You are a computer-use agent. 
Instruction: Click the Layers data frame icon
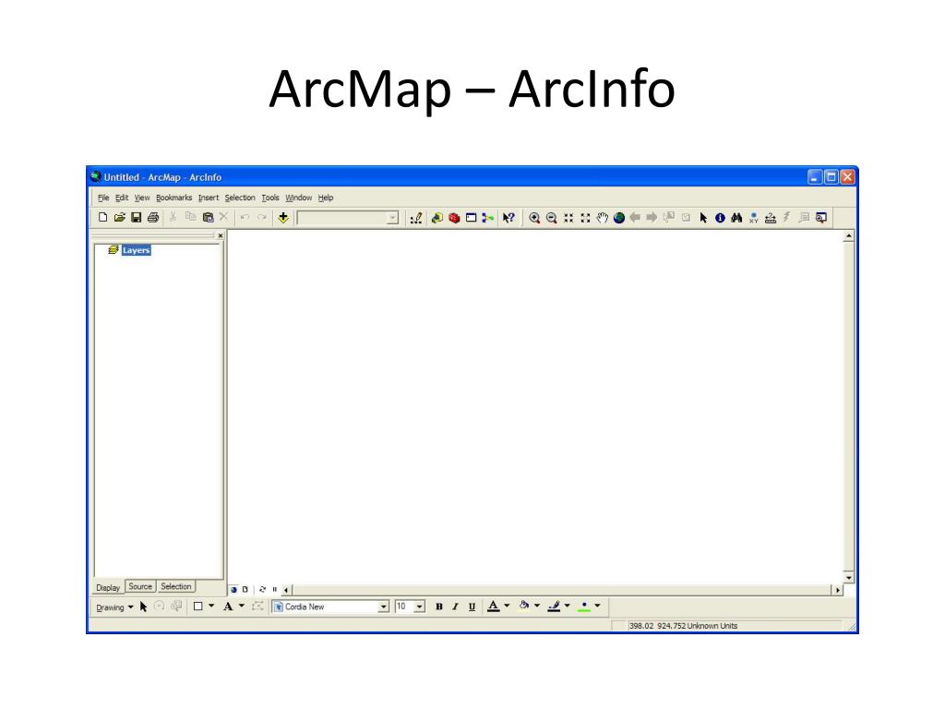pos(114,249)
